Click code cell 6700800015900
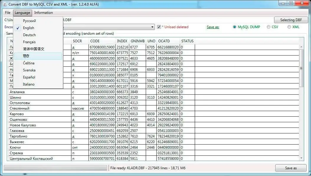Viewport: 311px width, 176px height. [x=102, y=47]
